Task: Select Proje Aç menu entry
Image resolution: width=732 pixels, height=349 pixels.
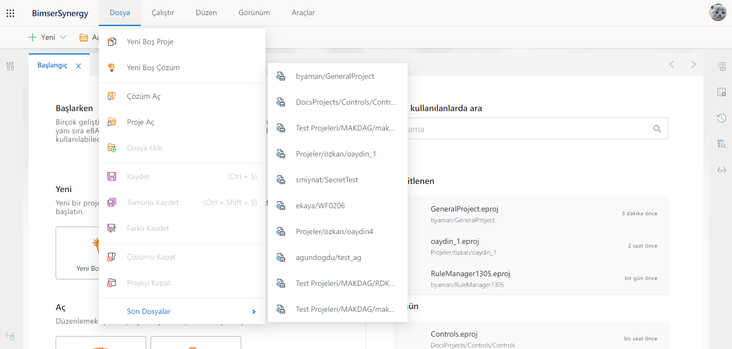Action: click(x=140, y=122)
